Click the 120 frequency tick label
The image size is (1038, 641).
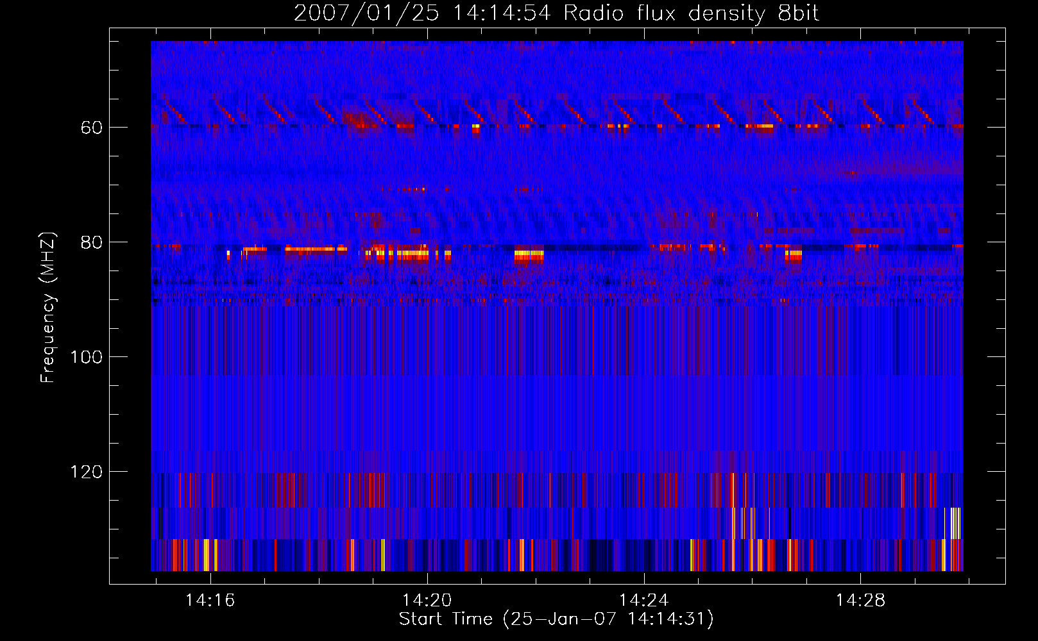pyautogui.click(x=87, y=472)
